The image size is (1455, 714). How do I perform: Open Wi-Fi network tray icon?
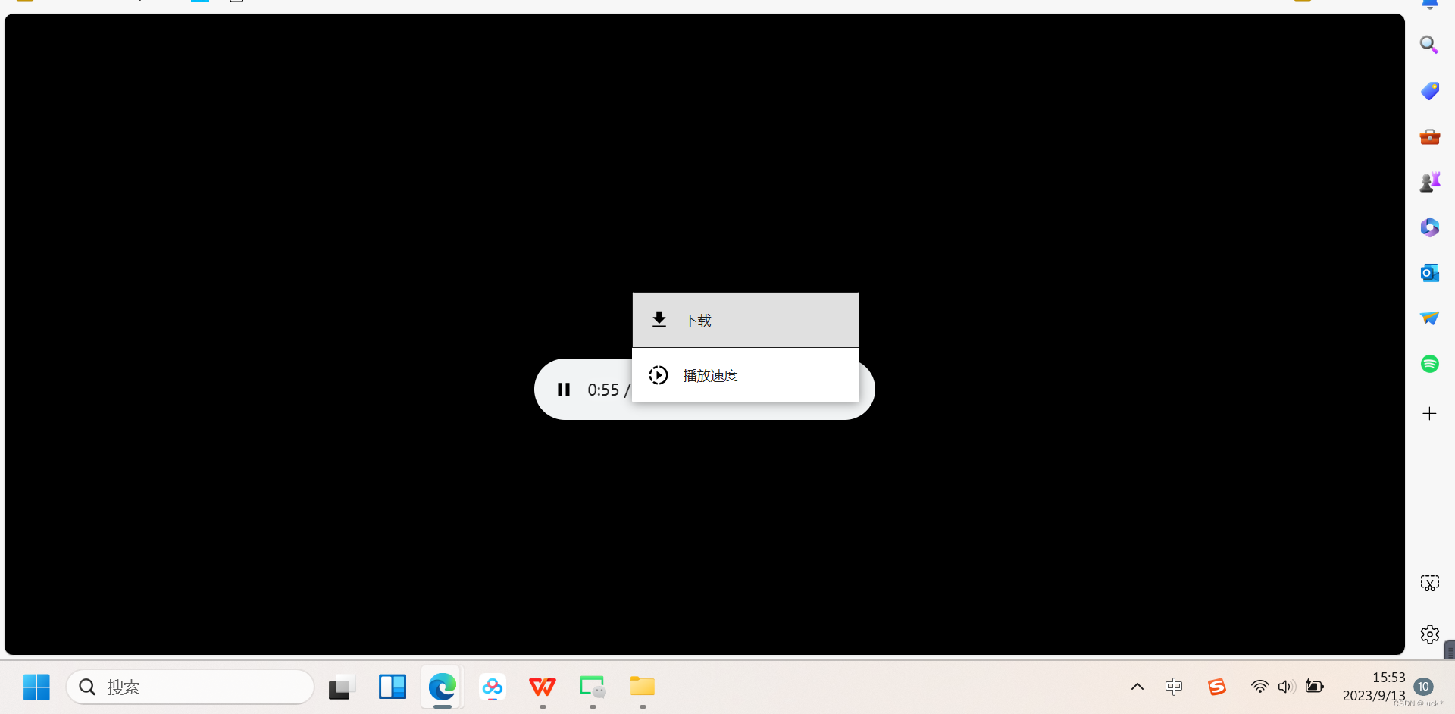coord(1259,687)
